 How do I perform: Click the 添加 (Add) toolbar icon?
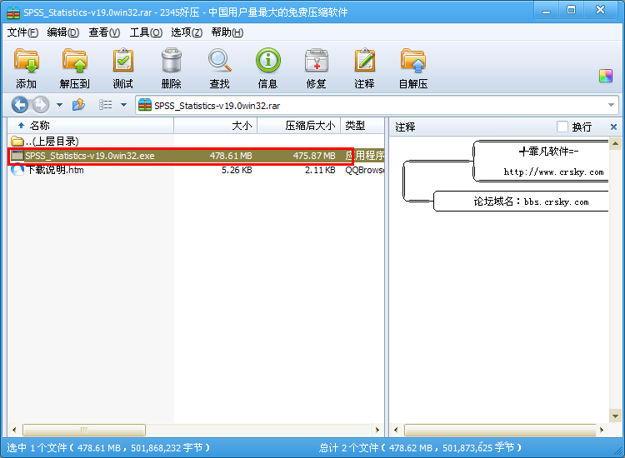[27, 61]
